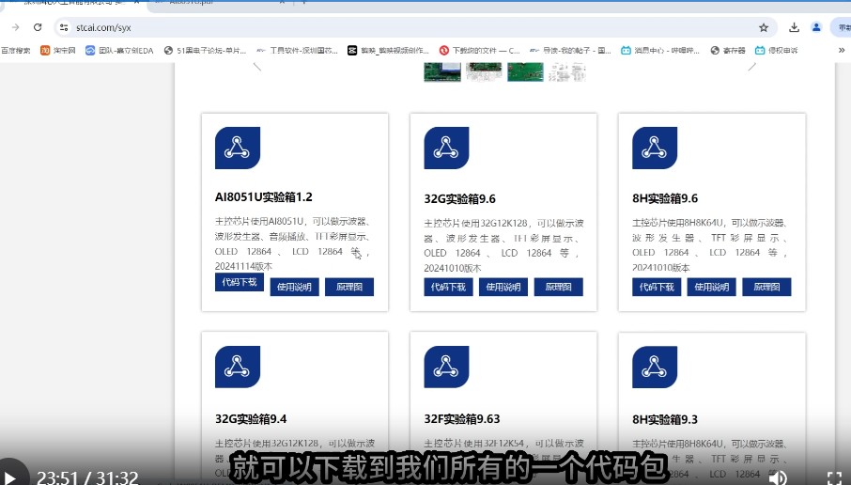Select the second board thumbnail

(x=484, y=72)
